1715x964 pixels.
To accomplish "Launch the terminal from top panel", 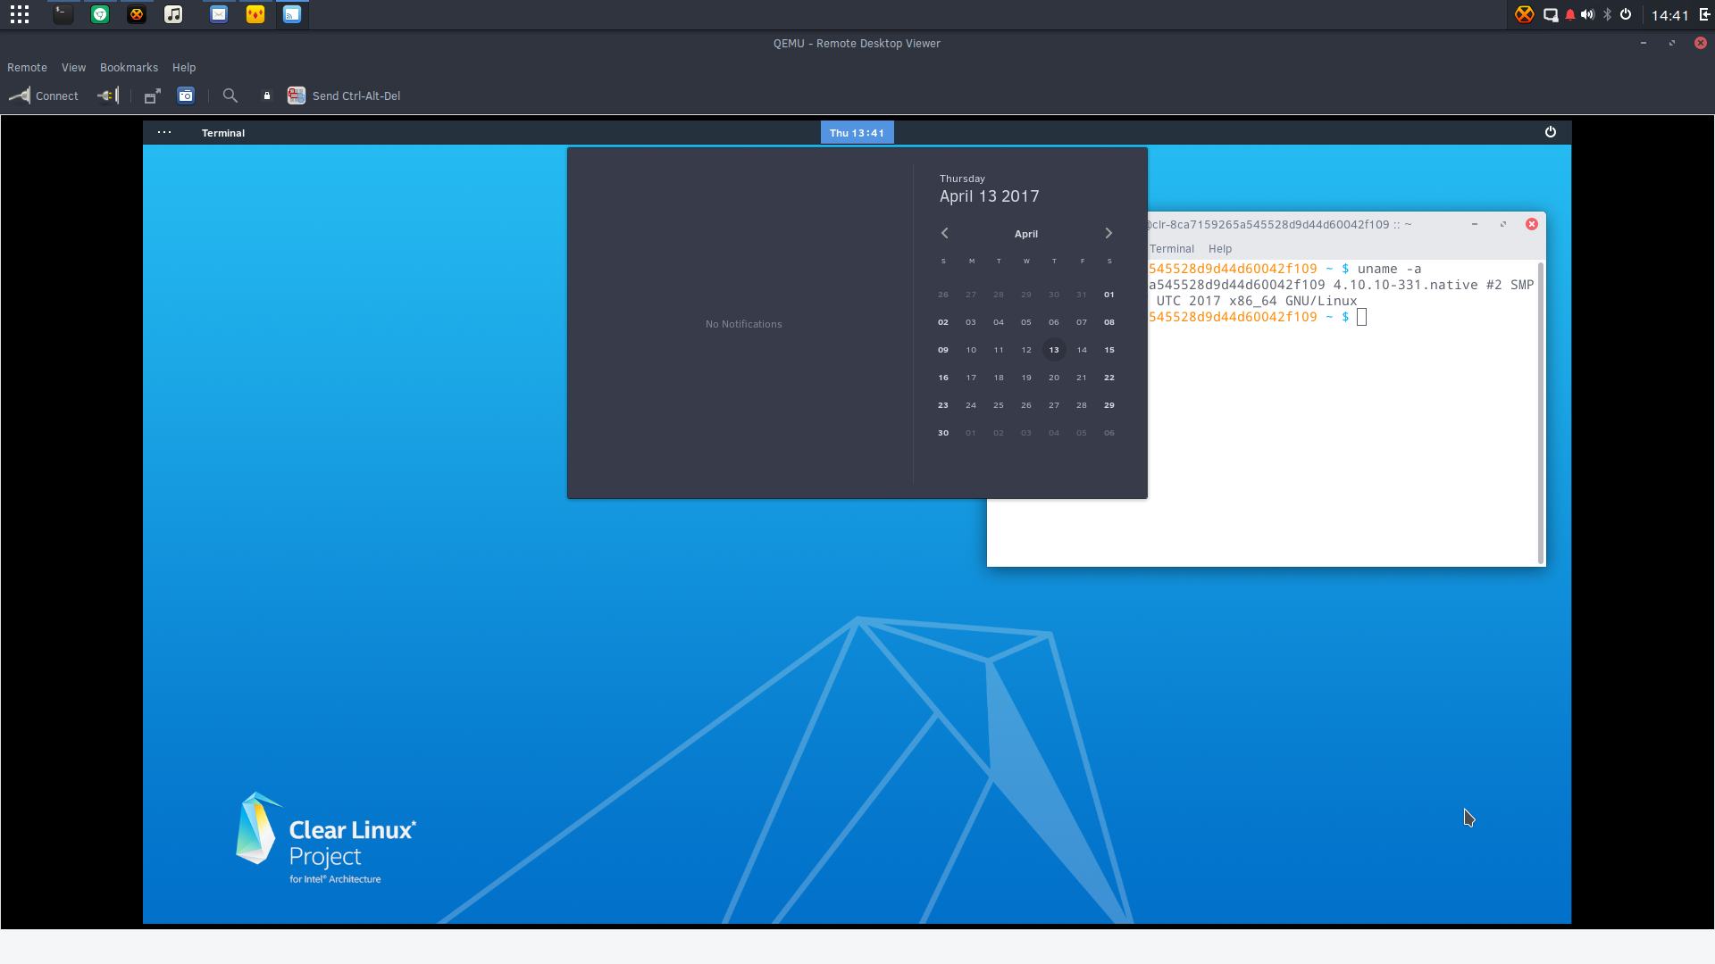I will [63, 14].
